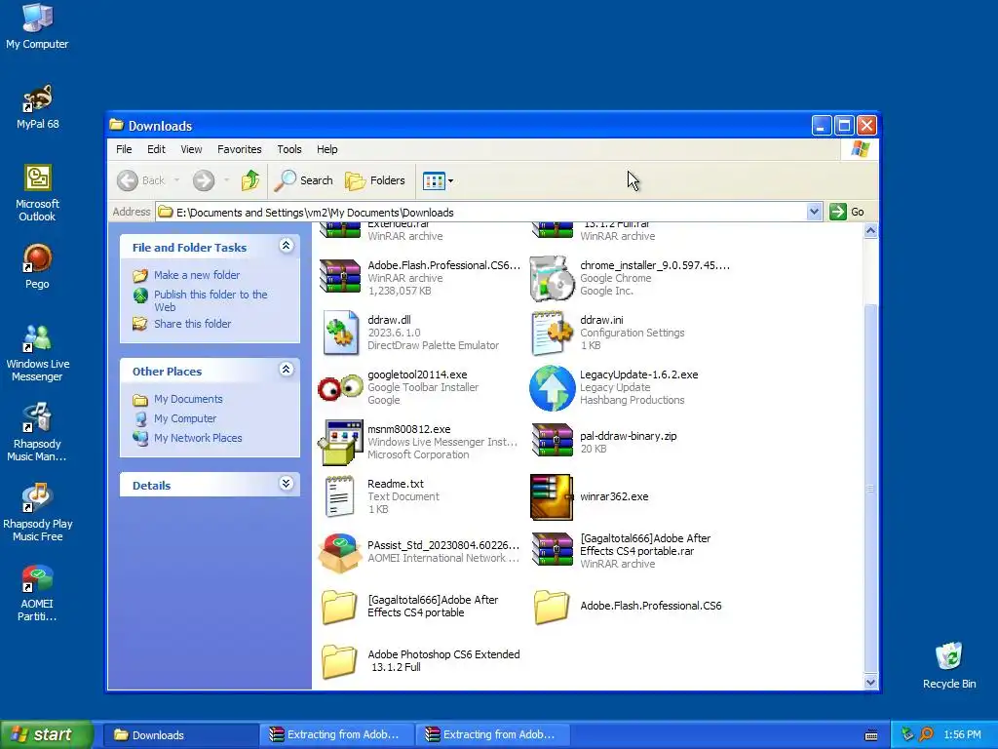Select the Recycle Bin on the desktop
998x749 pixels.
(x=949, y=665)
